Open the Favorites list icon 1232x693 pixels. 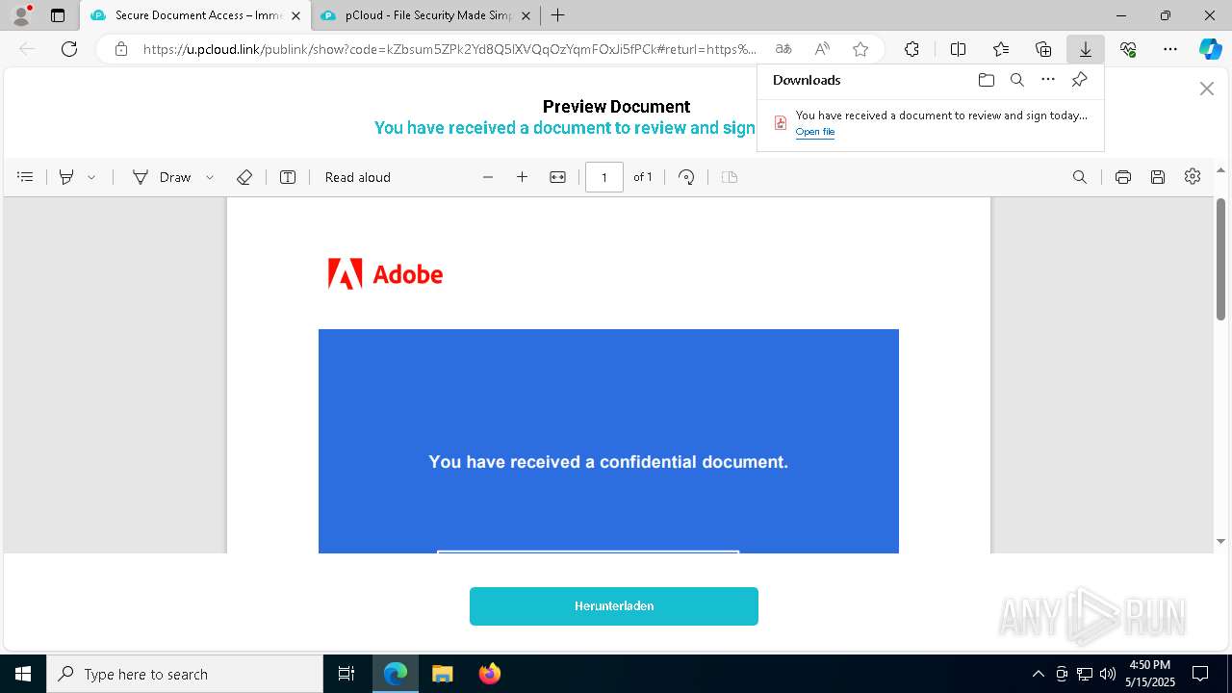pyautogui.click(x=1001, y=49)
